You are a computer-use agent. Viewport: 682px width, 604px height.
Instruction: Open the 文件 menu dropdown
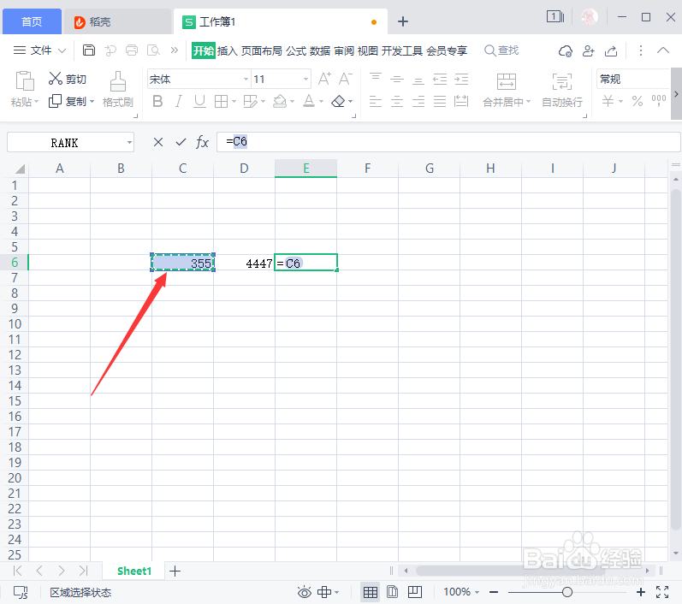(x=39, y=50)
